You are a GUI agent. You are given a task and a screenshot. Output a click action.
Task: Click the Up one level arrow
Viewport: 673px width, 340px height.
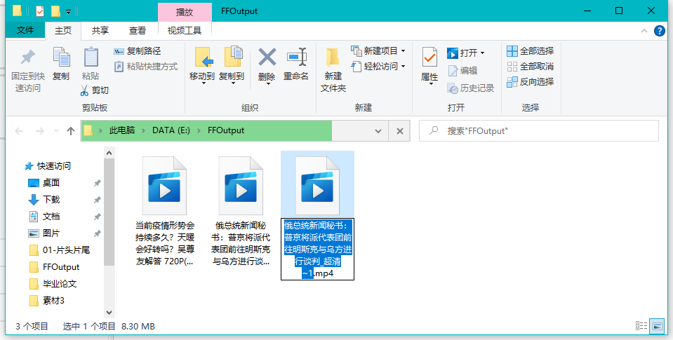tap(71, 131)
